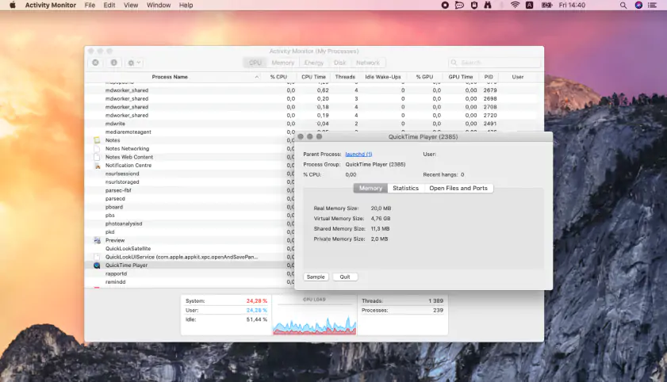Click the Wi-Fi status icon

[515, 5]
